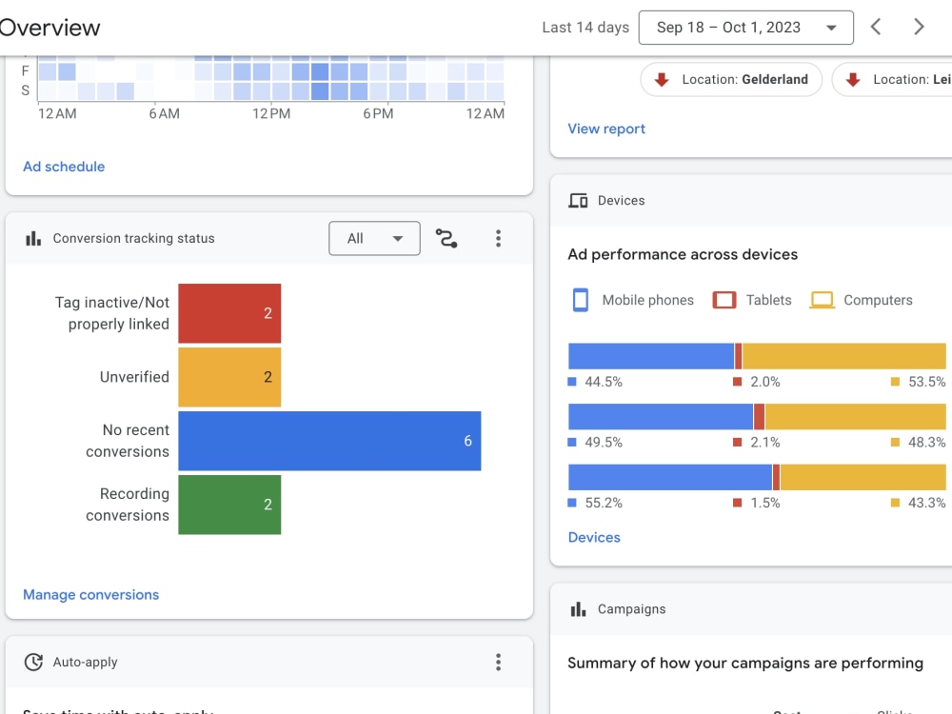The image size is (952, 714).
Task: Click the Overview page title
Action: pos(50,28)
